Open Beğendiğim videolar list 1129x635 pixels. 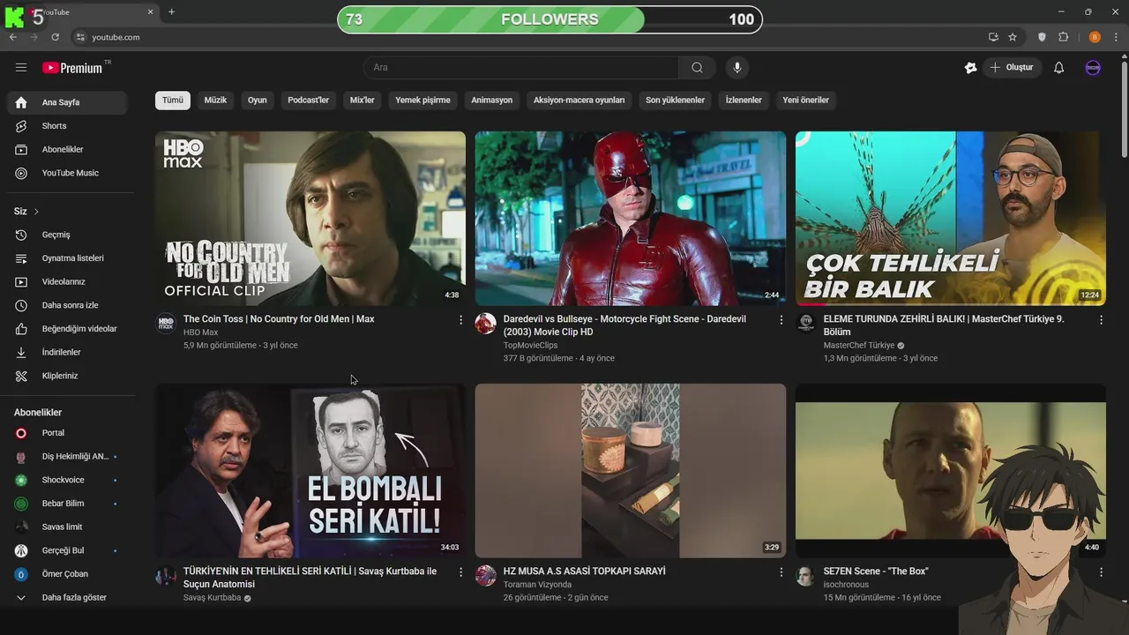tap(67, 329)
